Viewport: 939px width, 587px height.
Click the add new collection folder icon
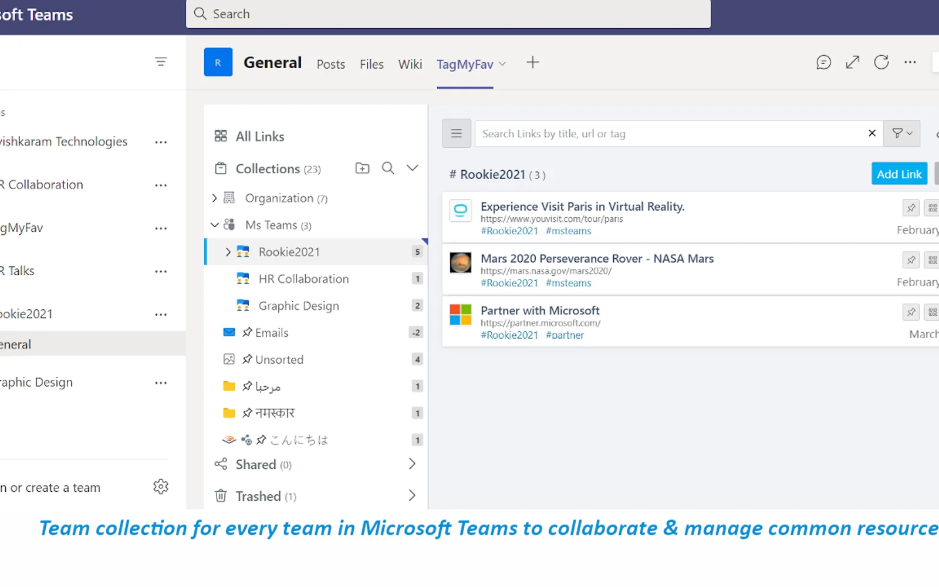click(363, 168)
